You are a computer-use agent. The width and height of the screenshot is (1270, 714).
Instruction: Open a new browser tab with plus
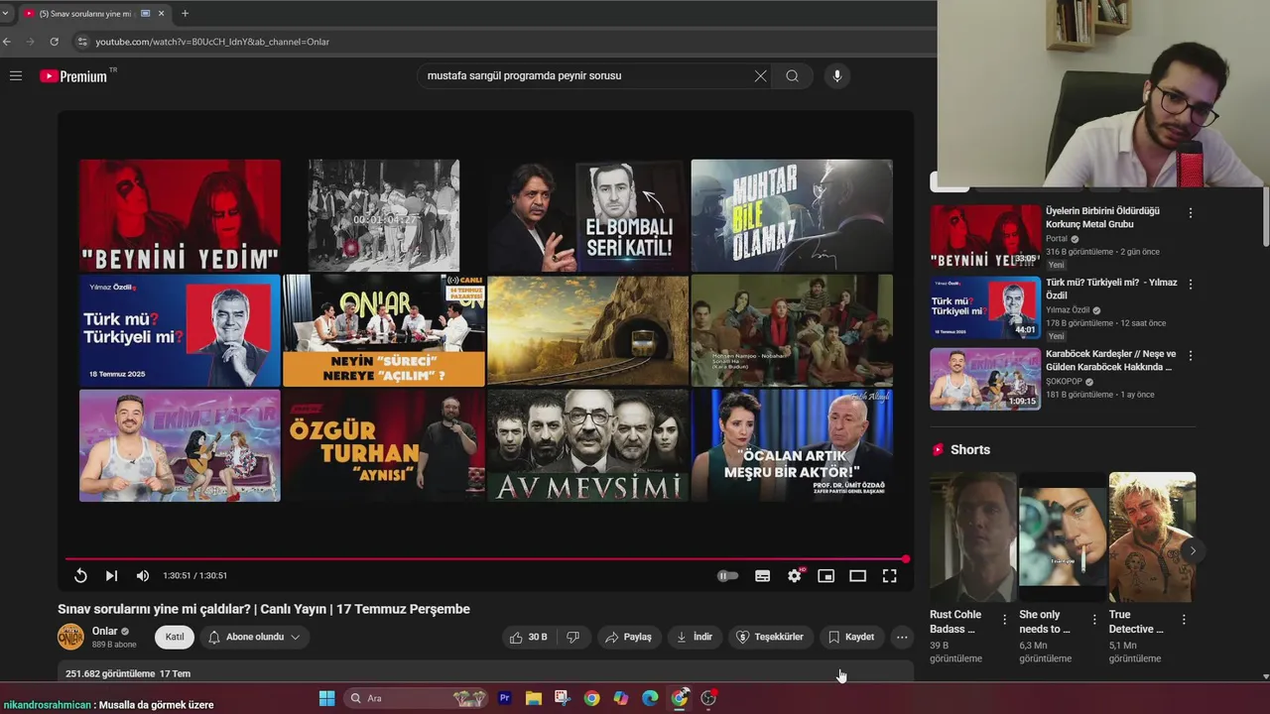point(185,14)
